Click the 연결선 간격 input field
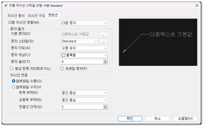 82,107
